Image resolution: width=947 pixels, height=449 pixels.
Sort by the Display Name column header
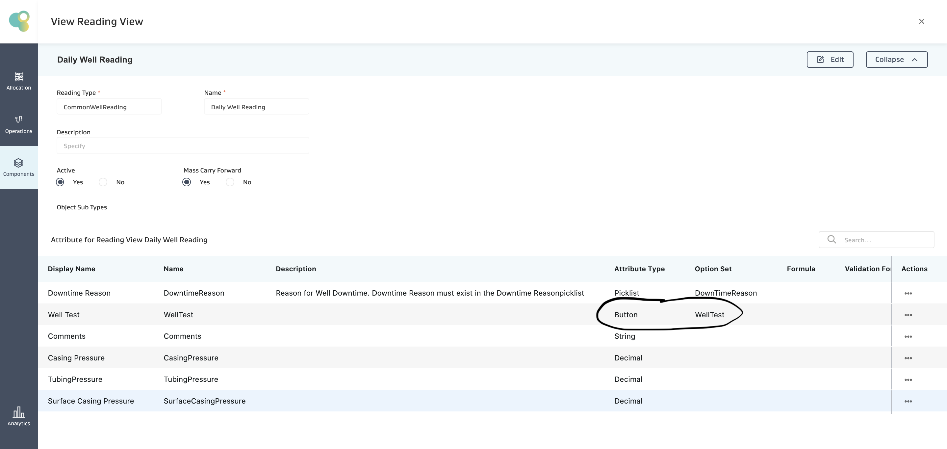(71, 269)
